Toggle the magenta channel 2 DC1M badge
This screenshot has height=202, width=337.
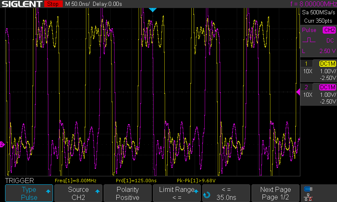328,87
